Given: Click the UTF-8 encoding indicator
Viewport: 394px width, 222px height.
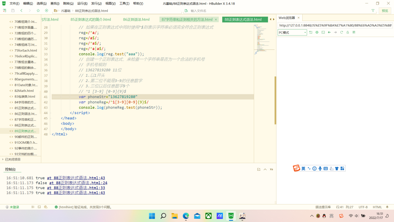Looking at the screenshot, I should [363, 207].
